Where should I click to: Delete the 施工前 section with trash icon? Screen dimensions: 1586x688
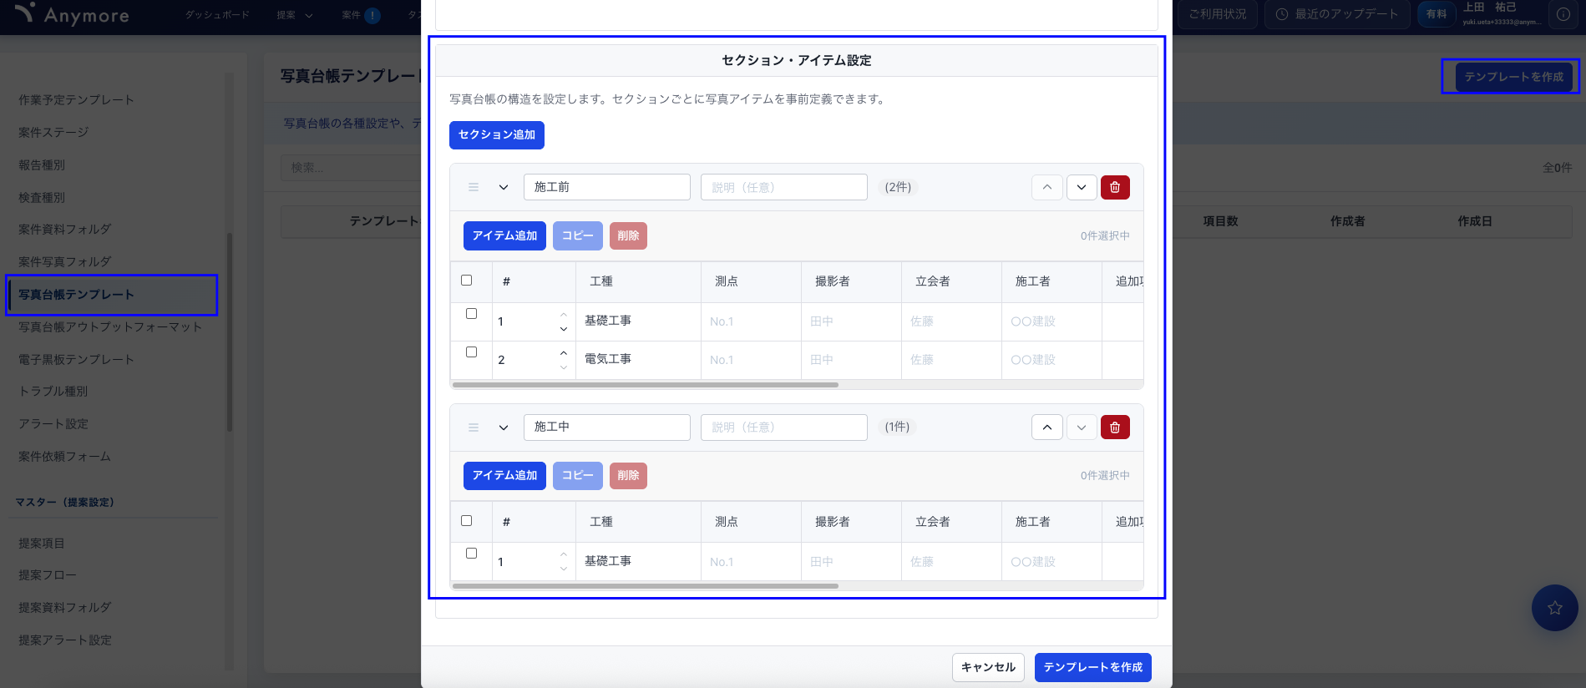(1114, 187)
